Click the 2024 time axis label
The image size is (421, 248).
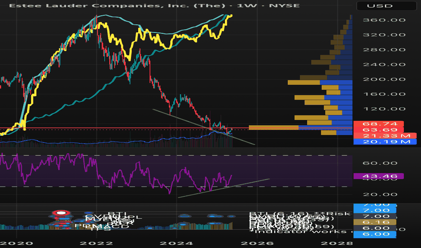pos(177,243)
